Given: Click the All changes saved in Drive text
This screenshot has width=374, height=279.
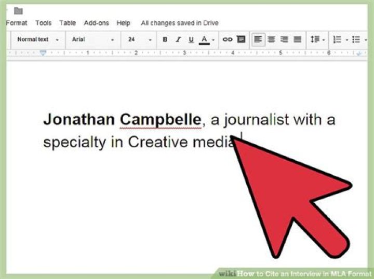Looking at the screenshot, I should [x=180, y=23].
